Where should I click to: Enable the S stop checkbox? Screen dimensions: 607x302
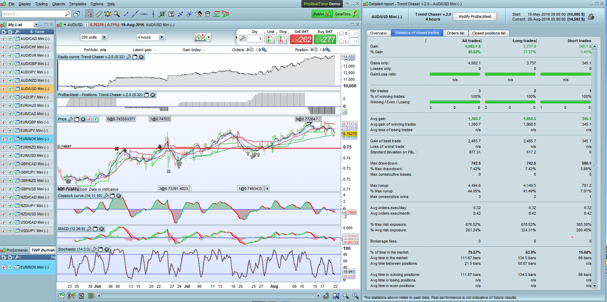(341, 34)
